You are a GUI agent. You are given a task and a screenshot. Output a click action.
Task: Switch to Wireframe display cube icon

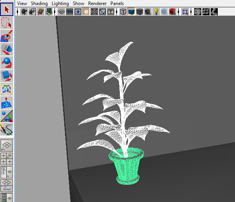click(x=123, y=11)
